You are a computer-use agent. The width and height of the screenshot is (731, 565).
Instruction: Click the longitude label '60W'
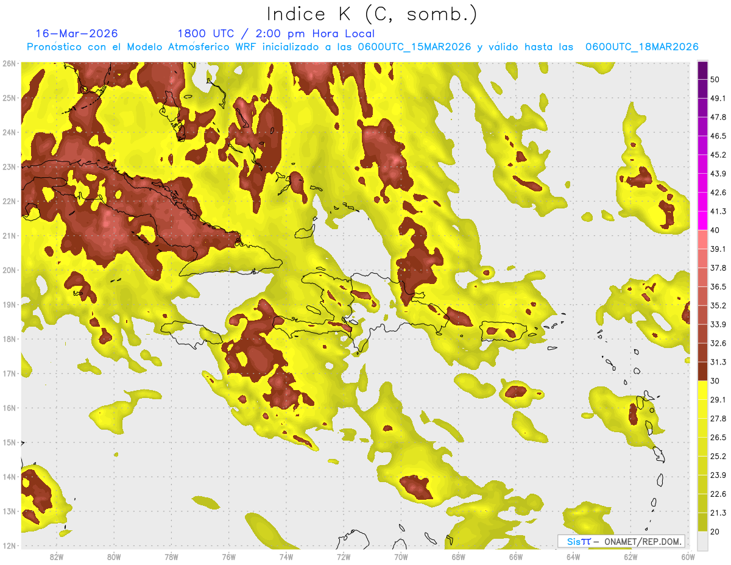[688, 557]
